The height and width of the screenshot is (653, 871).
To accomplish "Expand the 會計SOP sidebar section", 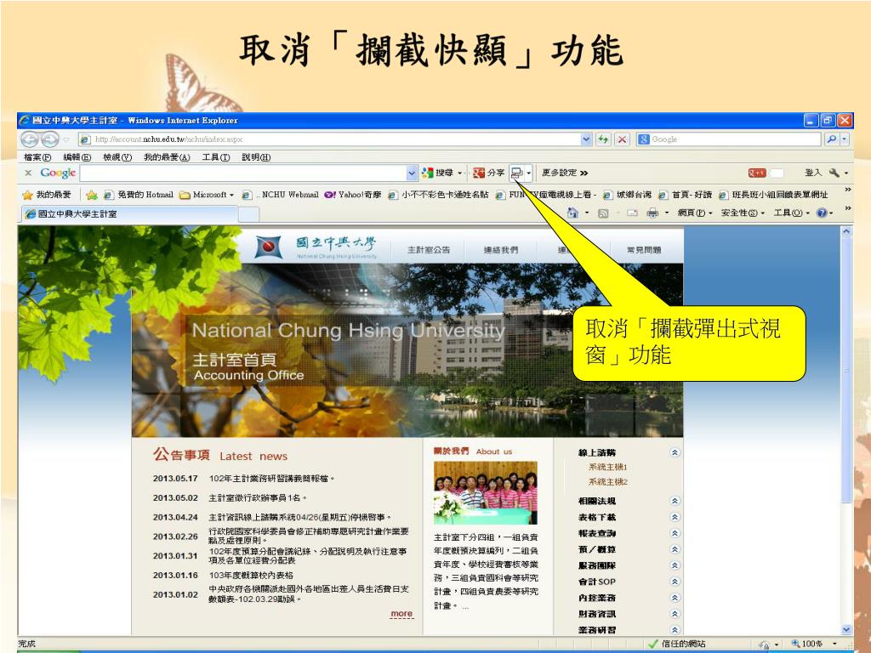I will tap(675, 582).
